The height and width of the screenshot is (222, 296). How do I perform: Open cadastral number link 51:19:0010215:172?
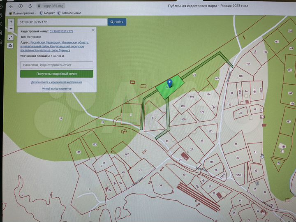point(61,31)
